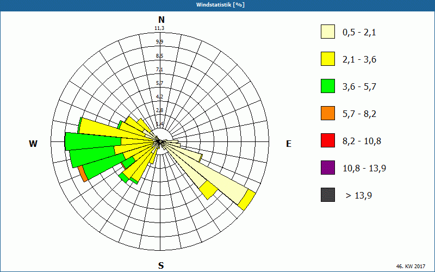Click the green 3,6 - 5,7 legend swatch
This screenshot has width=435, height=272.
[x=328, y=86]
